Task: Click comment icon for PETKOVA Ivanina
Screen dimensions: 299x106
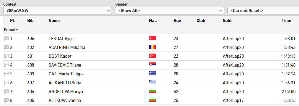Action: (x=6, y=100)
